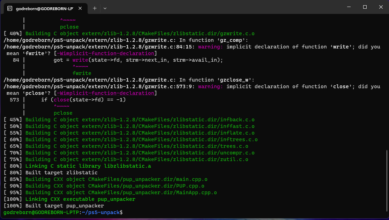Click "In function 'gz_comp'" line
Image resolution: width=389 pixels, height=220 pixels.
[126, 40]
